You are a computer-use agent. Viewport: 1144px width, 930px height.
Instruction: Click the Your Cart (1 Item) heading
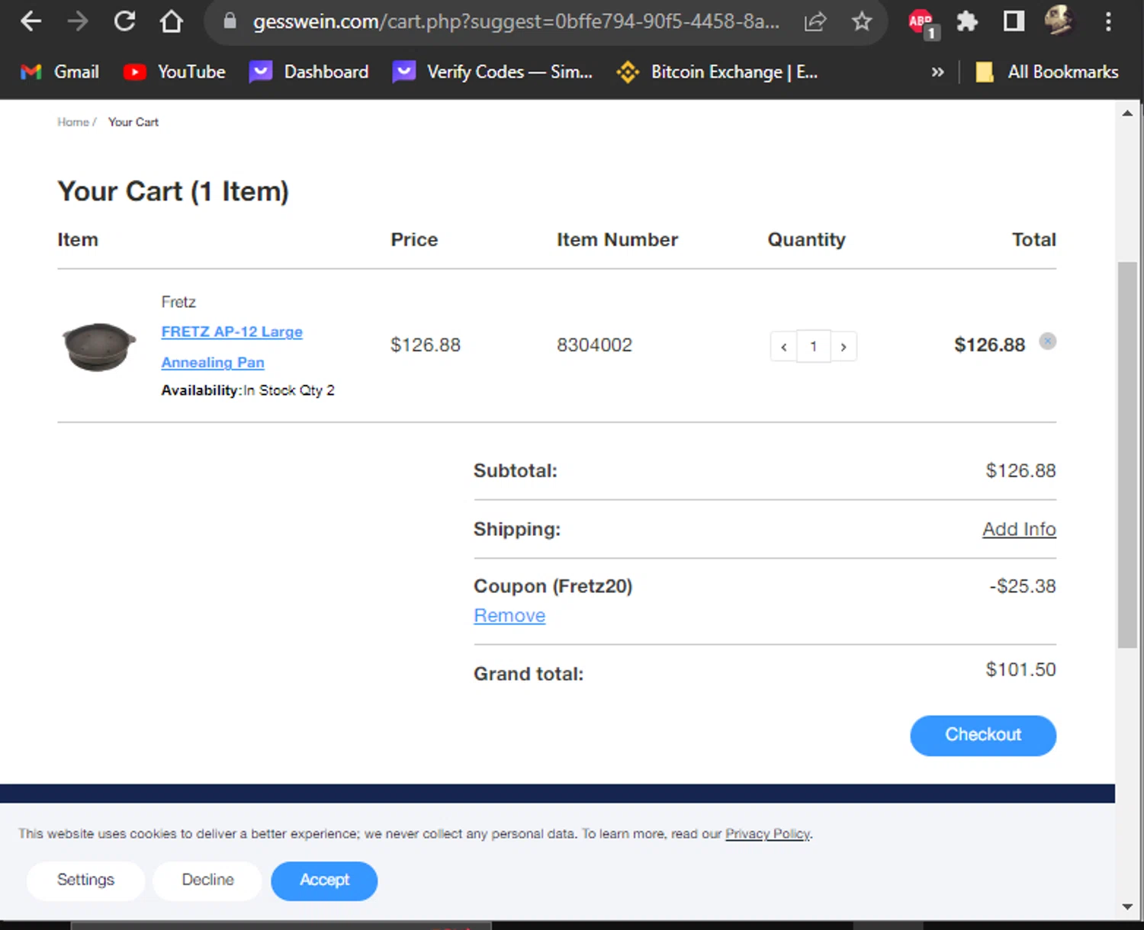173,191
